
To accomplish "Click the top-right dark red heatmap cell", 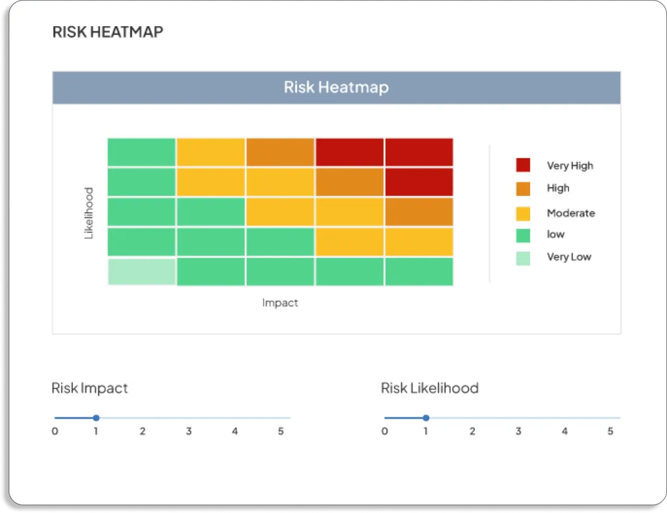I will pos(419,152).
